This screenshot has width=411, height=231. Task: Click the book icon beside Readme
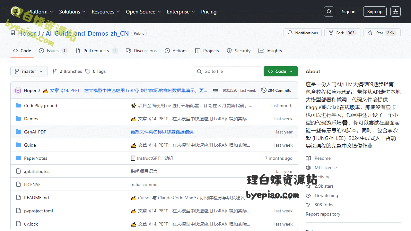308,158
